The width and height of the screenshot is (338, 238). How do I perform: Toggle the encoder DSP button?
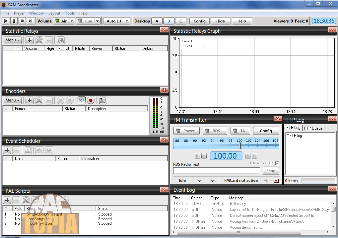(x=82, y=100)
